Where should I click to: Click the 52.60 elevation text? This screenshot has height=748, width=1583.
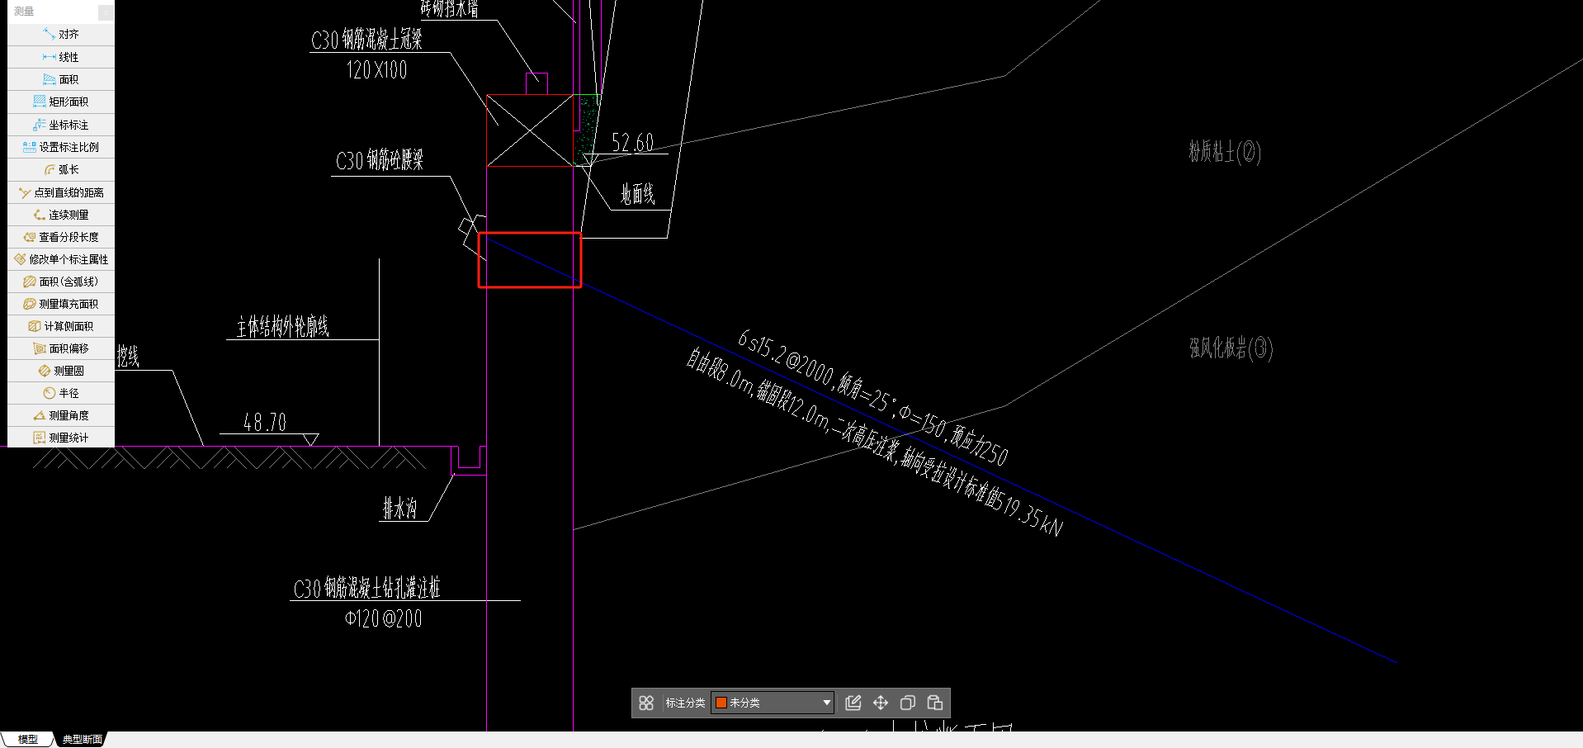tap(633, 143)
